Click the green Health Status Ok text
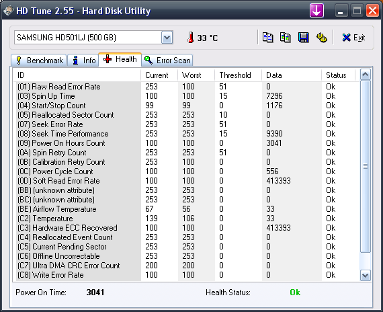 (x=295, y=292)
